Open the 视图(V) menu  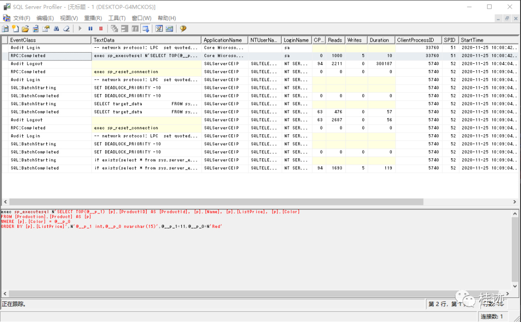click(69, 18)
